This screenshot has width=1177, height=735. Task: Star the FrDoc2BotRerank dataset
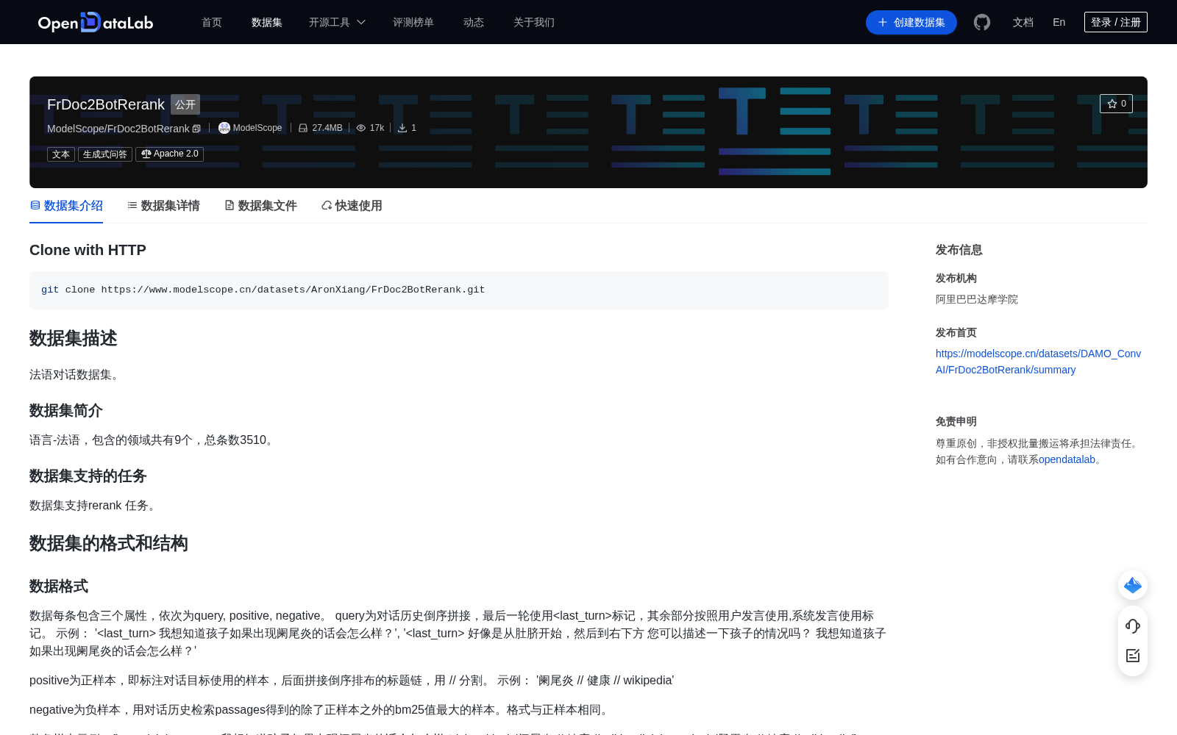pos(1116,104)
